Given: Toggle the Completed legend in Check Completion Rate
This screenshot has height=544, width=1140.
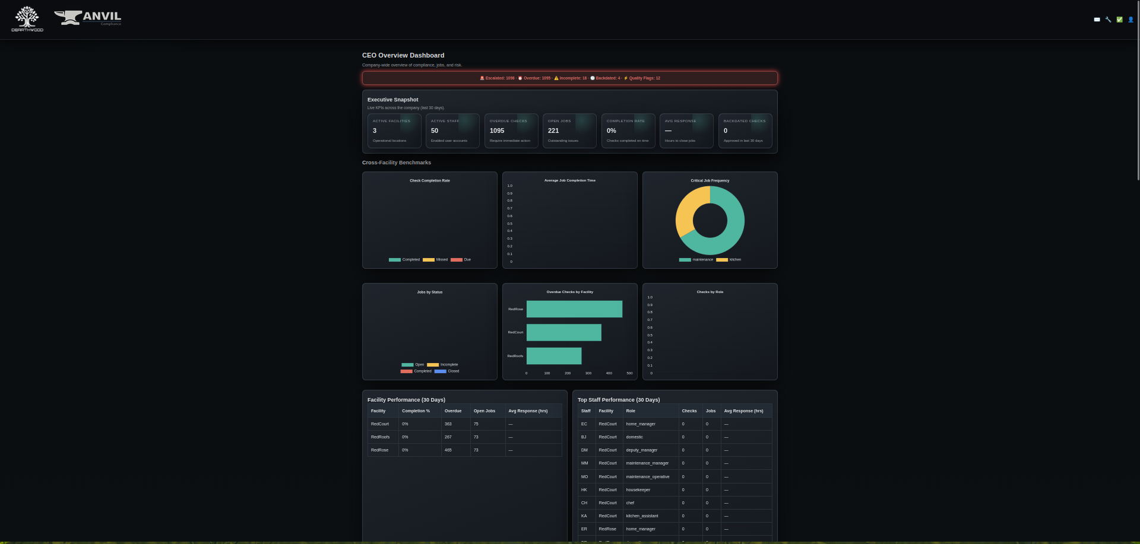Looking at the screenshot, I should click(x=404, y=260).
